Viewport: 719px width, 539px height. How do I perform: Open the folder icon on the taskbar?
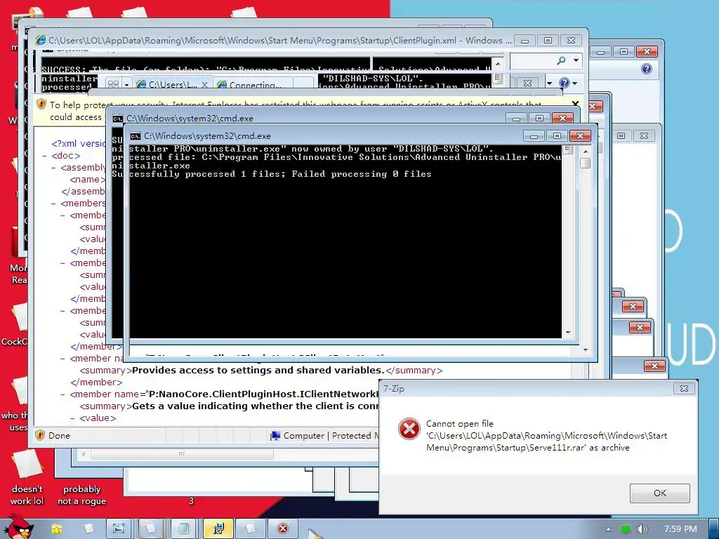click(x=57, y=529)
